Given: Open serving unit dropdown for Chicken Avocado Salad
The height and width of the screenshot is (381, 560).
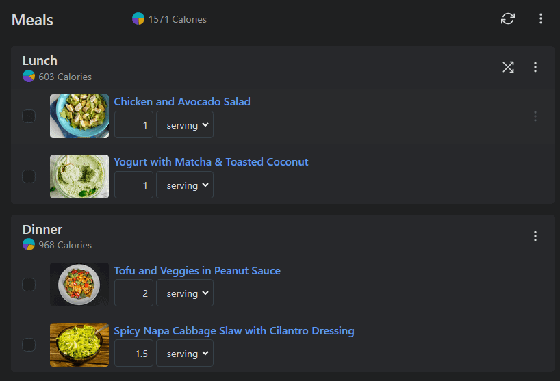Looking at the screenshot, I should click(x=185, y=125).
